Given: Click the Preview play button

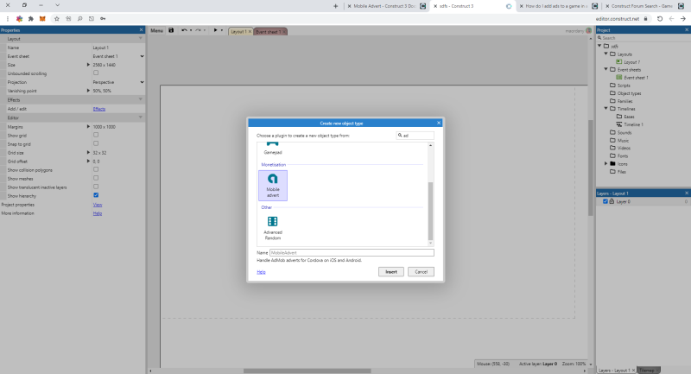Looking at the screenshot, I should click(215, 30).
